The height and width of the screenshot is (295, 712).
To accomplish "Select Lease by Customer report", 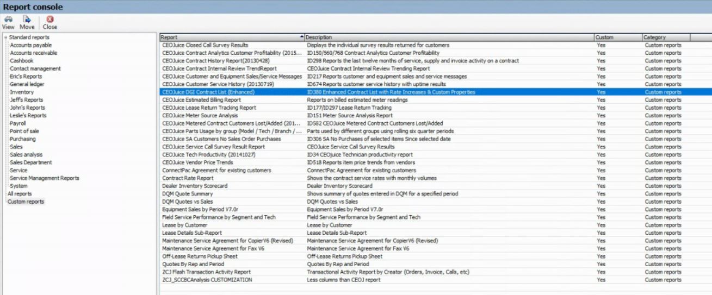I will 184,225.
